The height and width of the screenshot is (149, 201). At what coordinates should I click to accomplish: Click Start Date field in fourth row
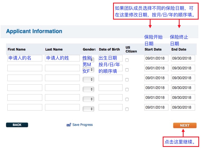tap(156, 88)
